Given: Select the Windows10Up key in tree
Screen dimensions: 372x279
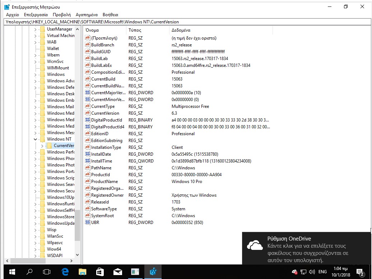Looking at the screenshot, I should click(x=60, y=197).
